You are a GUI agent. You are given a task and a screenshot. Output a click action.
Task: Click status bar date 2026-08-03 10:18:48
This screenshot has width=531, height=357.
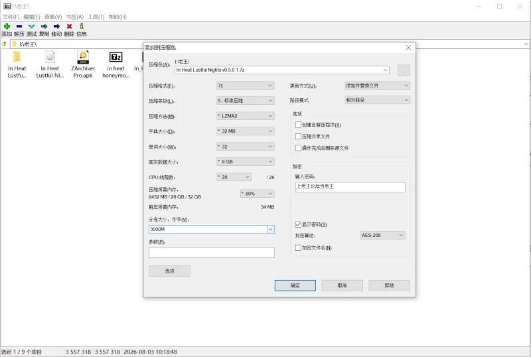[x=151, y=352]
